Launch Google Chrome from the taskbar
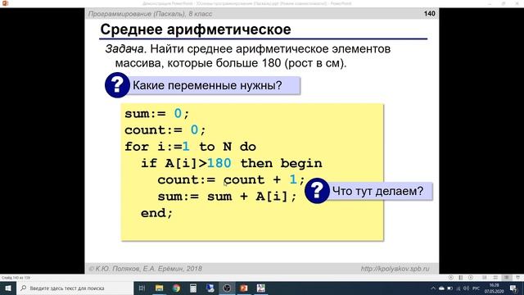The image size is (524, 295). [x=176, y=288]
